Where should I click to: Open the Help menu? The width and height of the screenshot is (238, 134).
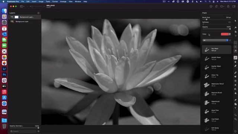85,1
